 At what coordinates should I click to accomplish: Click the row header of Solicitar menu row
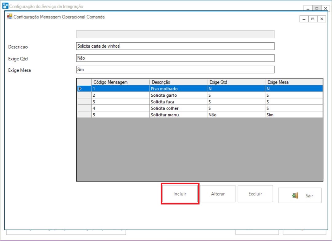pyautogui.click(x=84, y=115)
